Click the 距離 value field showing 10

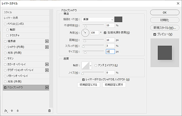point(110,40)
